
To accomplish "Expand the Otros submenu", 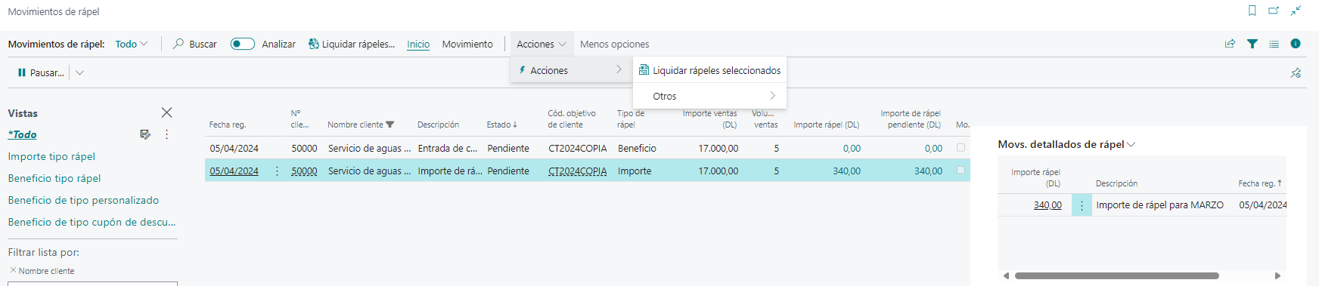I will pos(709,96).
